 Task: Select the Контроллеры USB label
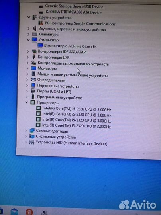[54, 57]
